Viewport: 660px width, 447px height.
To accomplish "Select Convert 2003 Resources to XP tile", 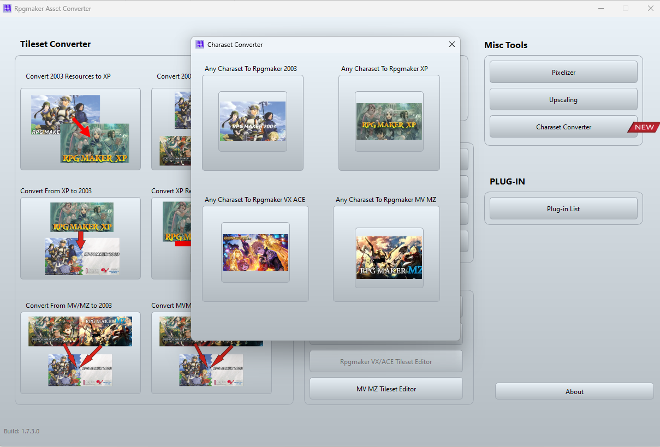I will coord(80,129).
